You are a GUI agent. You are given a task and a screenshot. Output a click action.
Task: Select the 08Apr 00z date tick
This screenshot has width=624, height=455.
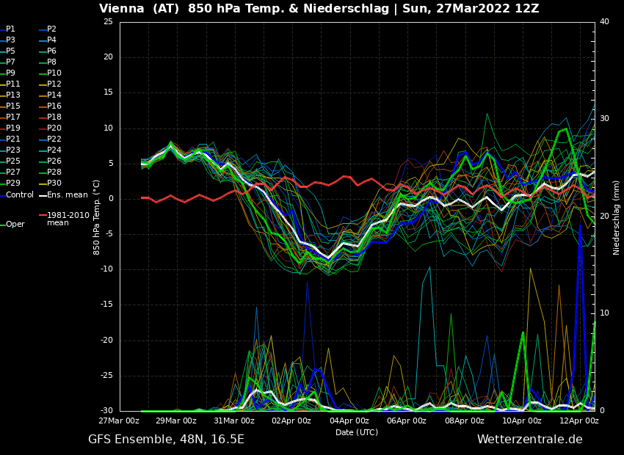464,421
